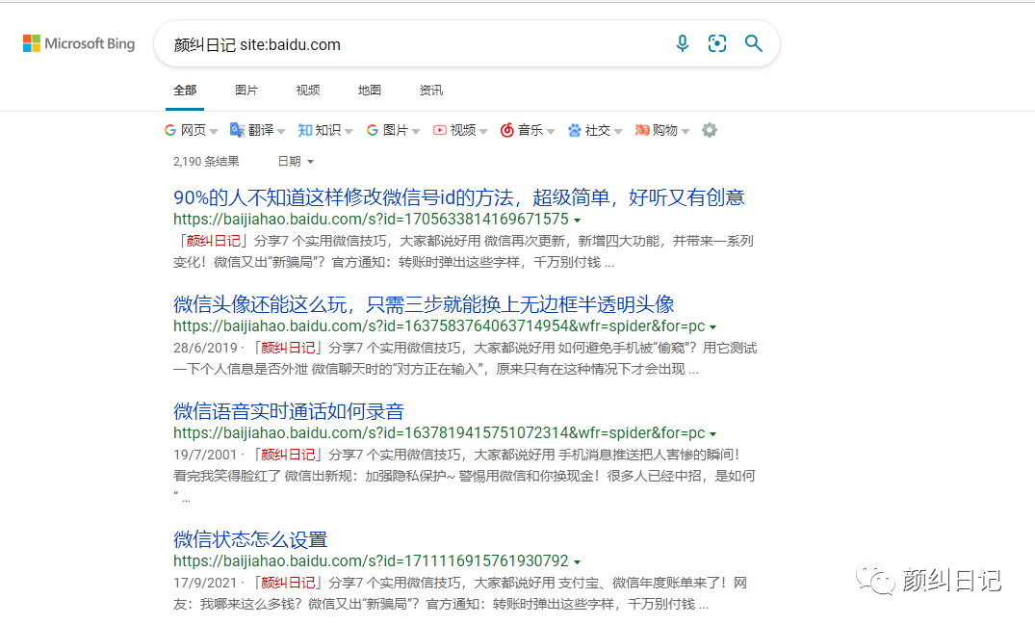This screenshot has width=1035, height=625.
Task: Click URL ending id=1711116915761930792
Action: (x=371, y=561)
